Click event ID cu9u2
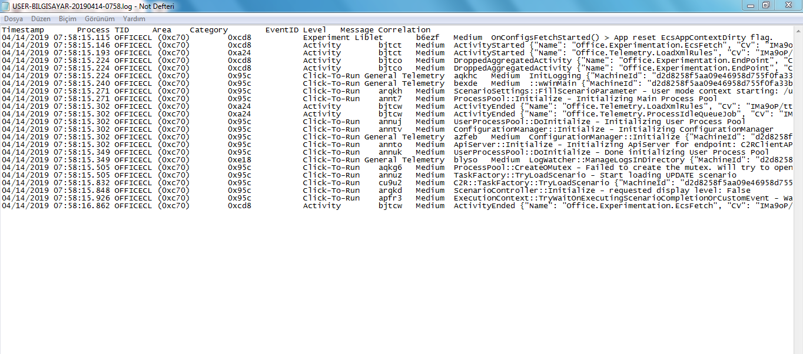 (x=390, y=183)
